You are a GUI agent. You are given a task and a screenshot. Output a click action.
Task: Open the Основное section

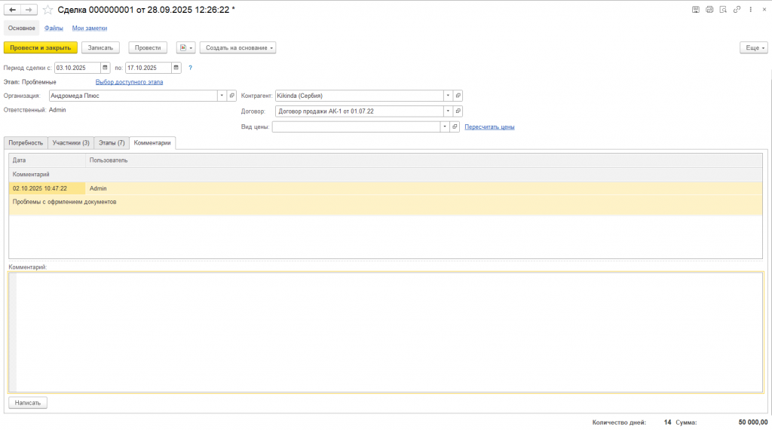(22, 28)
